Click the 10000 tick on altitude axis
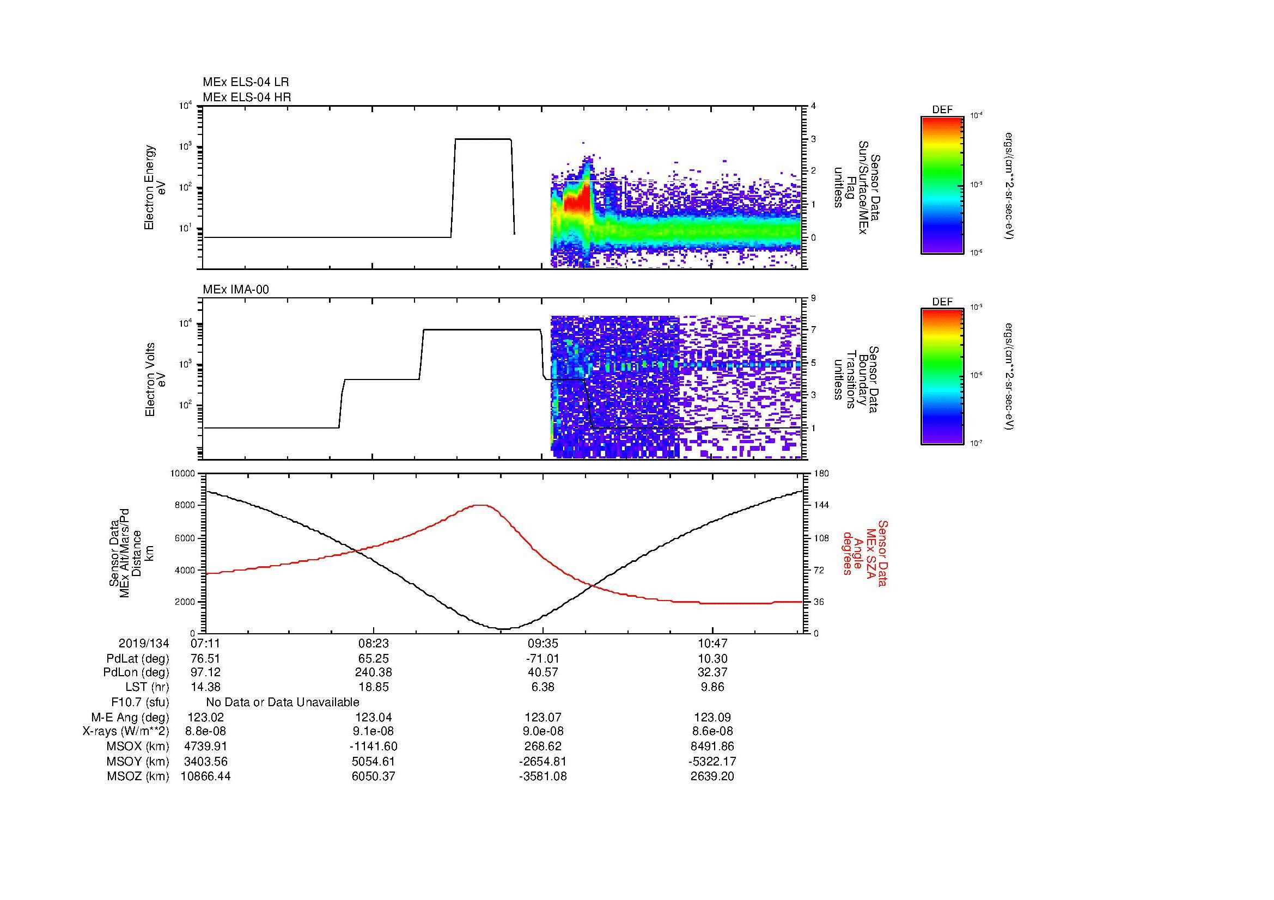Image resolution: width=1274 pixels, height=900 pixels. point(182,474)
